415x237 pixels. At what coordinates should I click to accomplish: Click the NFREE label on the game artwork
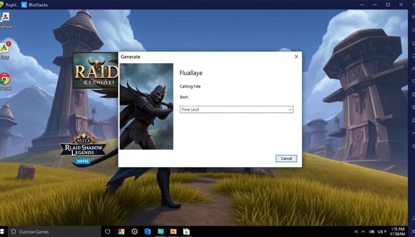(83, 161)
